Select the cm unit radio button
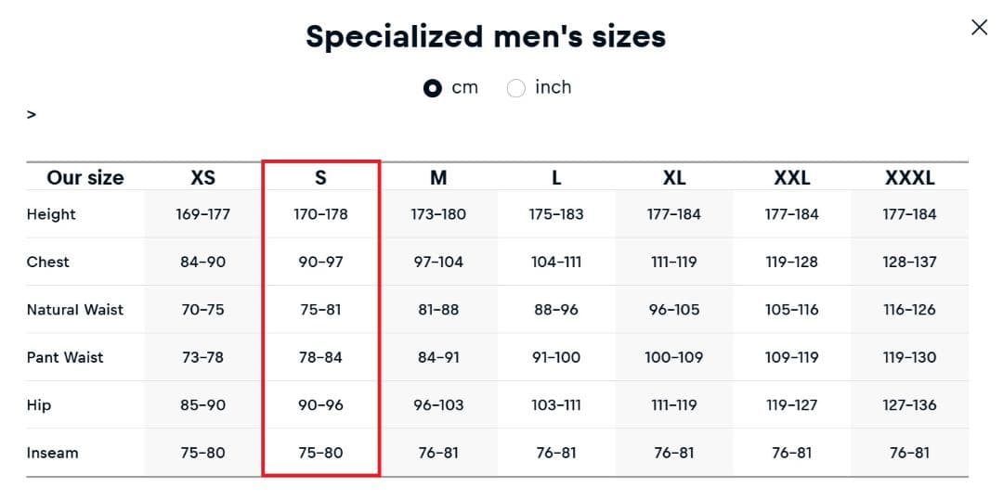Screen dimensions: 1003x500 click(433, 88)
